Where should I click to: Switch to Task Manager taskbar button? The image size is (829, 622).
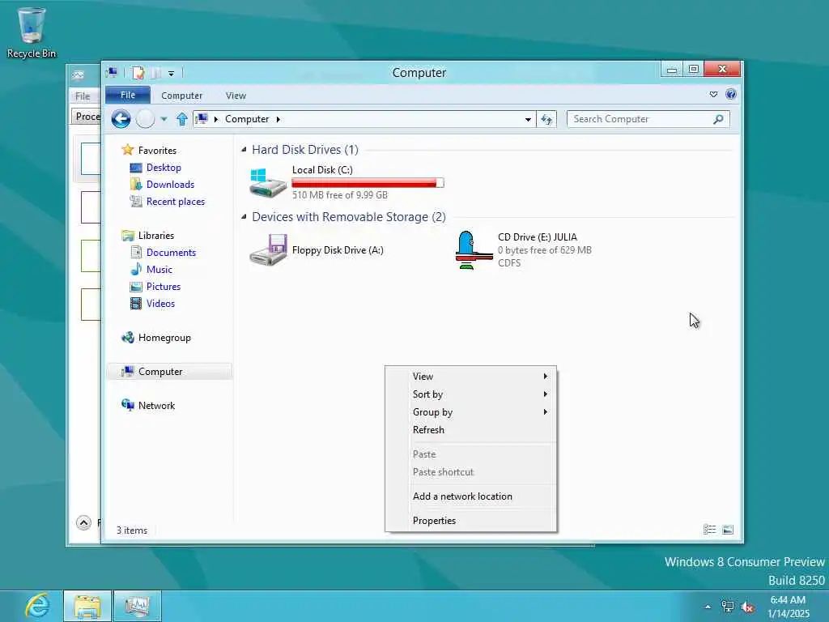pyautogui.click(x=138, y=606)
